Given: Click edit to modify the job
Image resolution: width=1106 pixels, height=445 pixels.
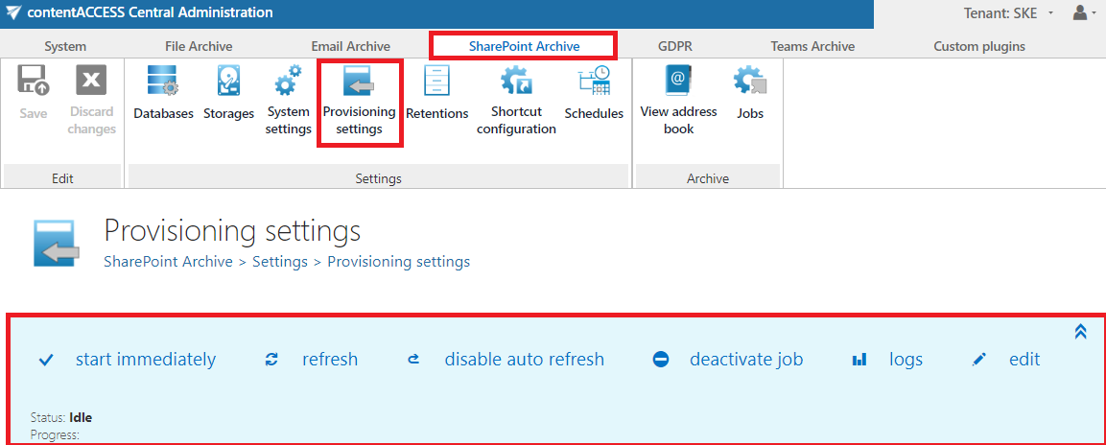Looking at the screenshot, I should click(1024, 360).
